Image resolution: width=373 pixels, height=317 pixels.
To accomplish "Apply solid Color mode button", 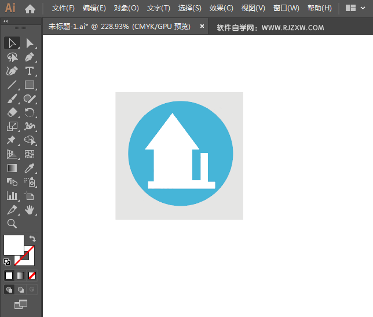I will [x=9, y=276].
